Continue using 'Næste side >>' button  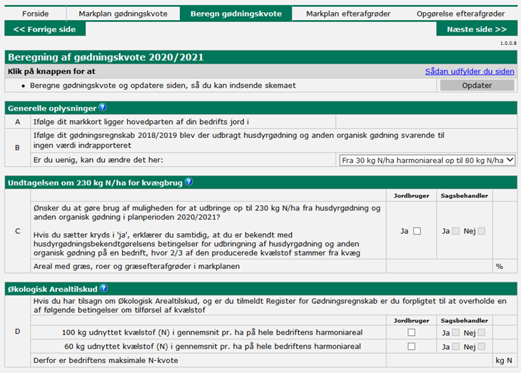[x=476, y=29]
